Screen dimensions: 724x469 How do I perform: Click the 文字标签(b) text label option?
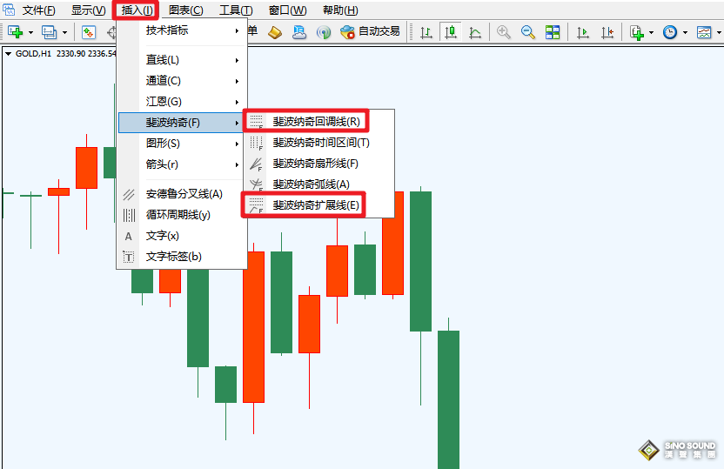[x=173, y=257]
